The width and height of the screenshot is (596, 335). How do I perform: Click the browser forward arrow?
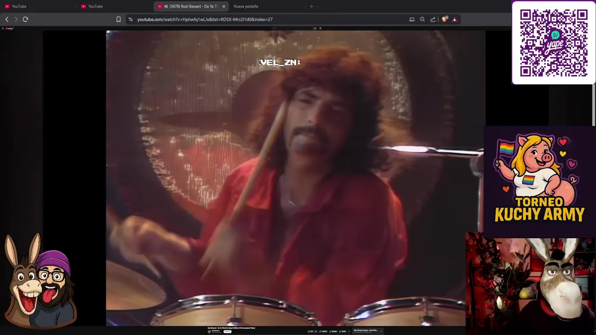[16, 19]
